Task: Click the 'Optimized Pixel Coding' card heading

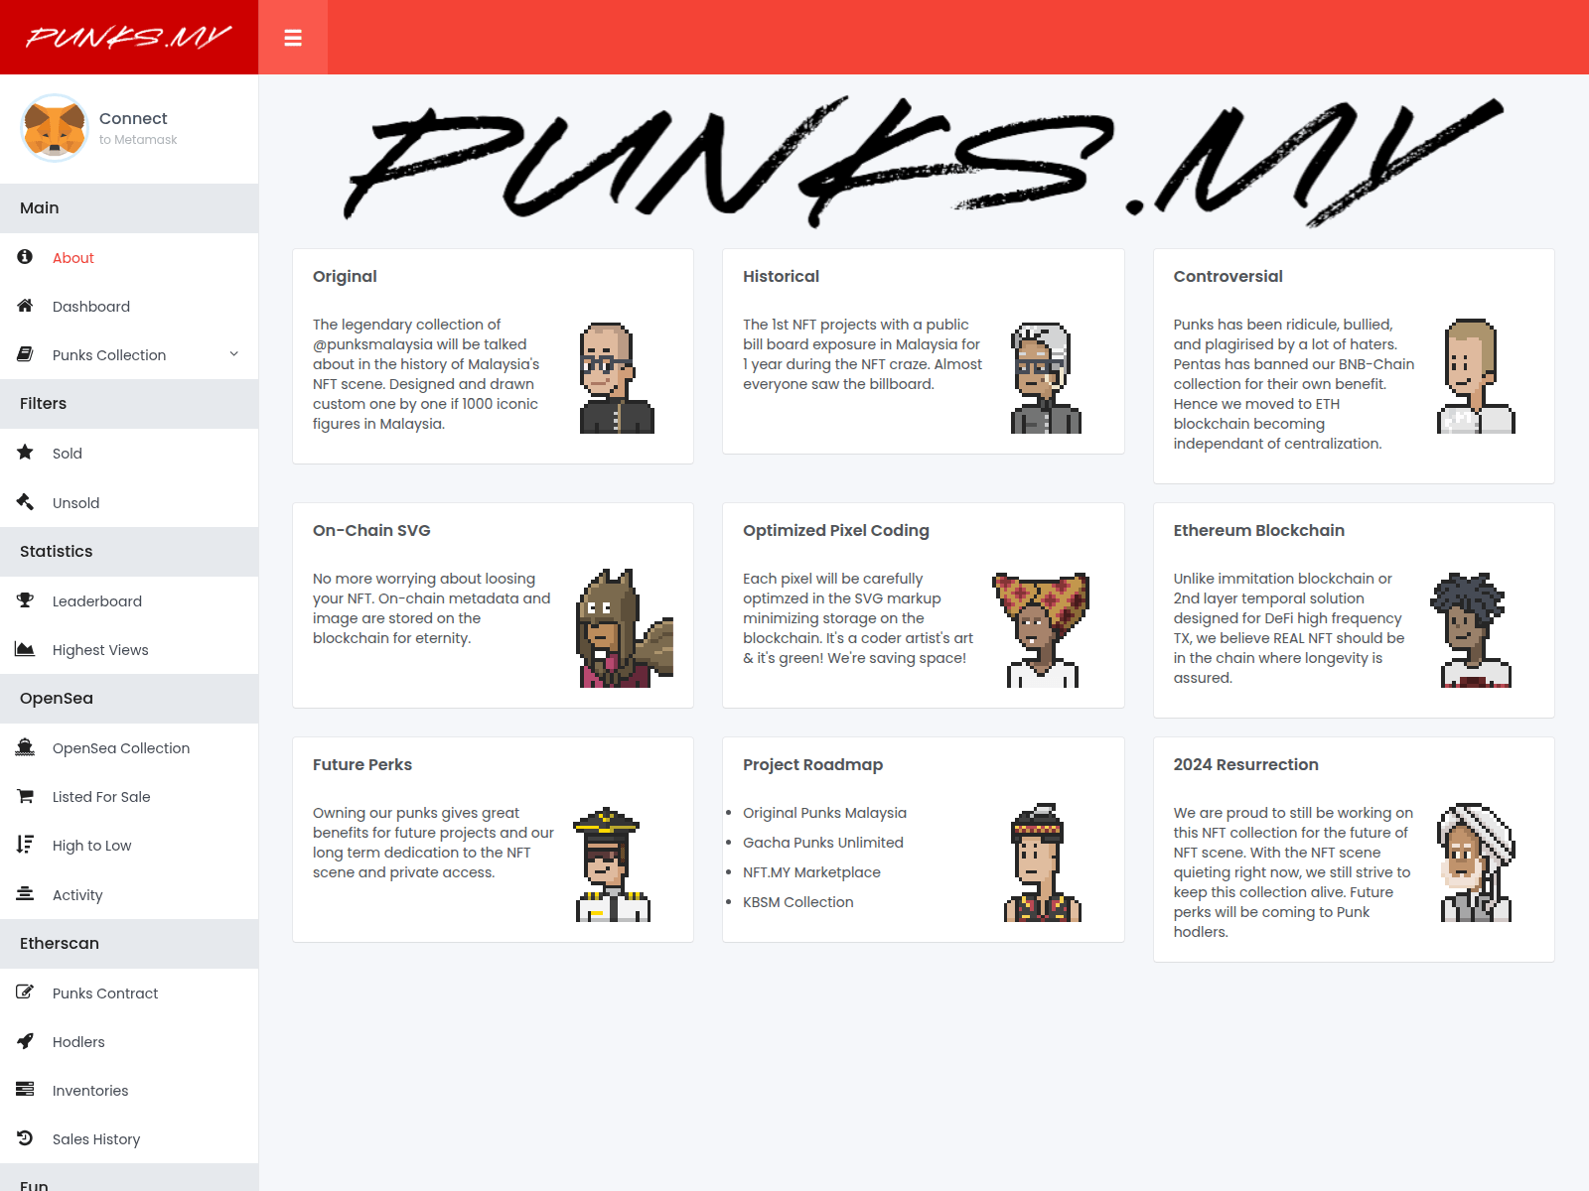Action: click(836, 530)
